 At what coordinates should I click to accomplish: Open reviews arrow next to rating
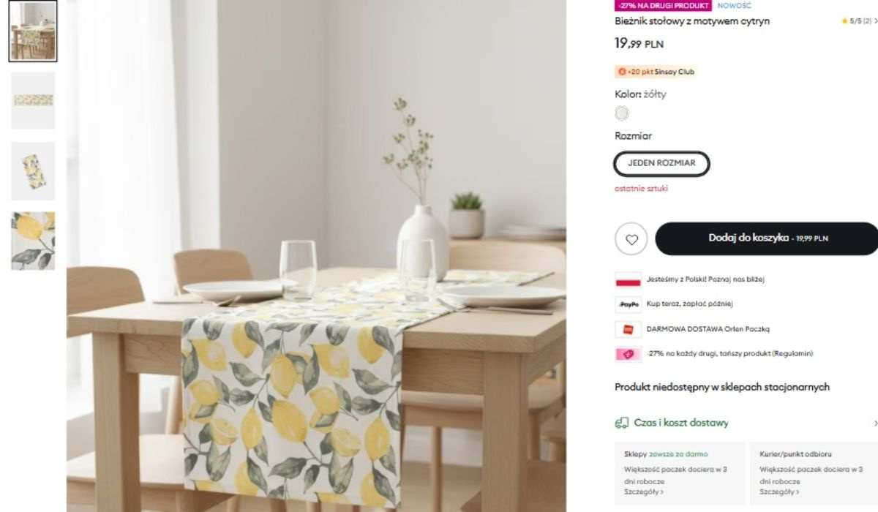tap(875, 21)
